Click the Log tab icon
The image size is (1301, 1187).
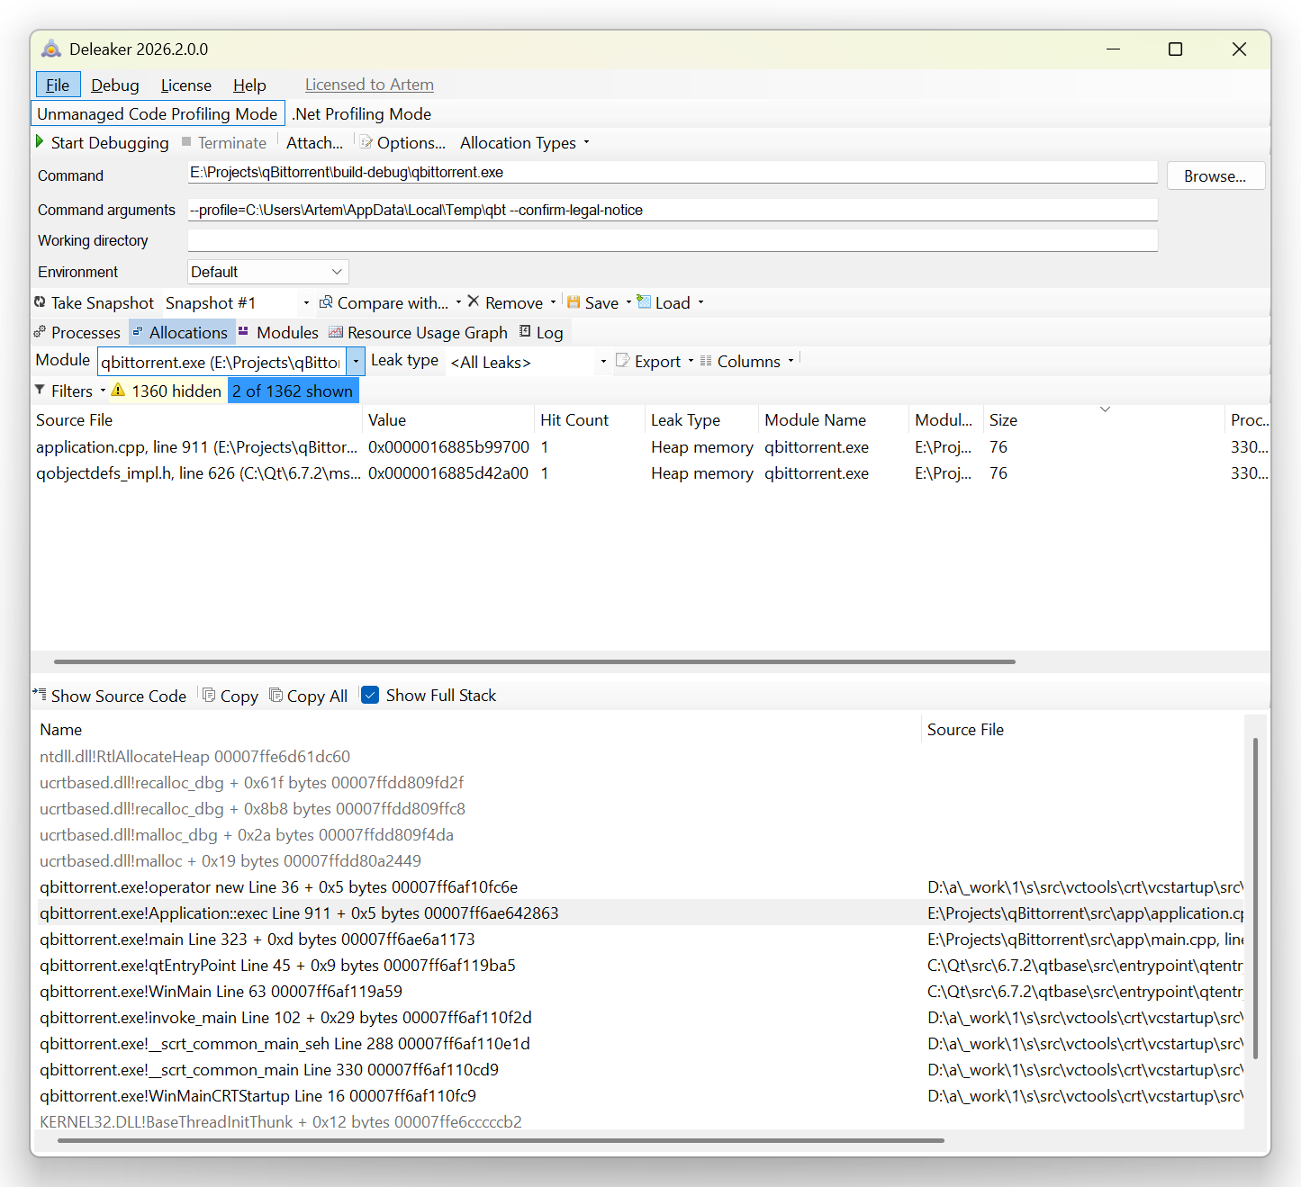tap(525, 331)
